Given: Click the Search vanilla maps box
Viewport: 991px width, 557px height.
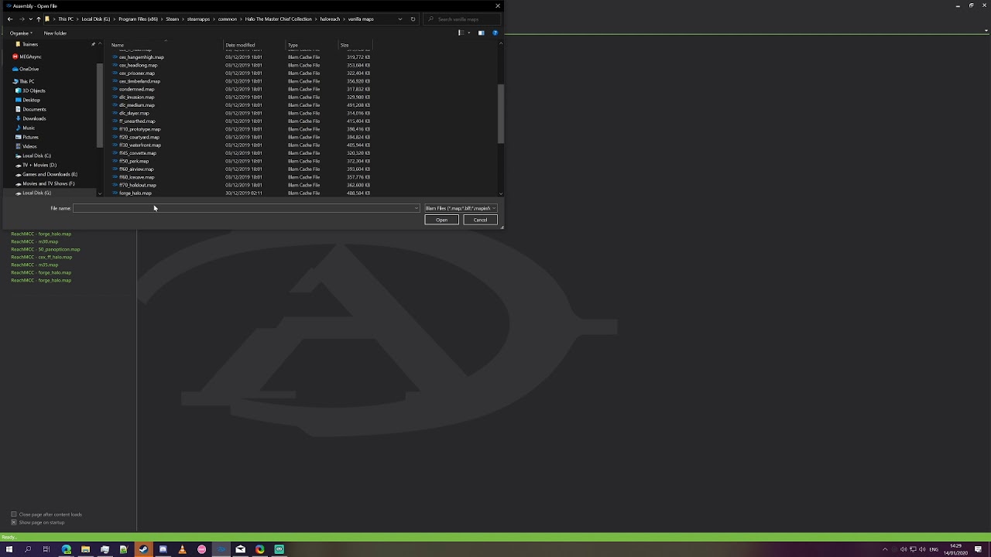Looking at the screenshot, I should pos(462,19).
